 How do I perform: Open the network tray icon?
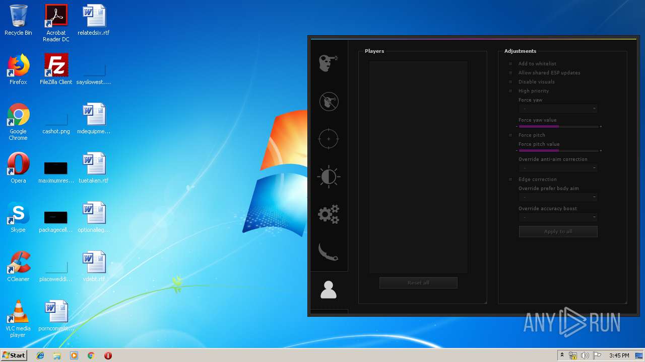click(573, 355)
